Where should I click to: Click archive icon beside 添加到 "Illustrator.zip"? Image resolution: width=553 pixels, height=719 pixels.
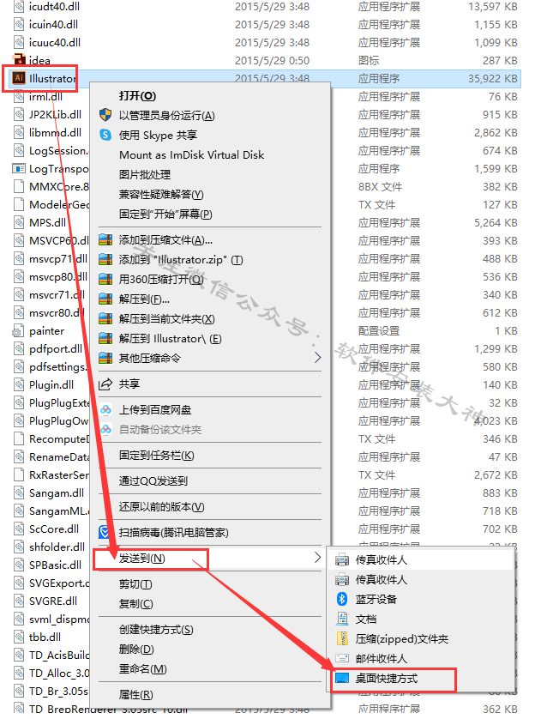coord(105,259)
